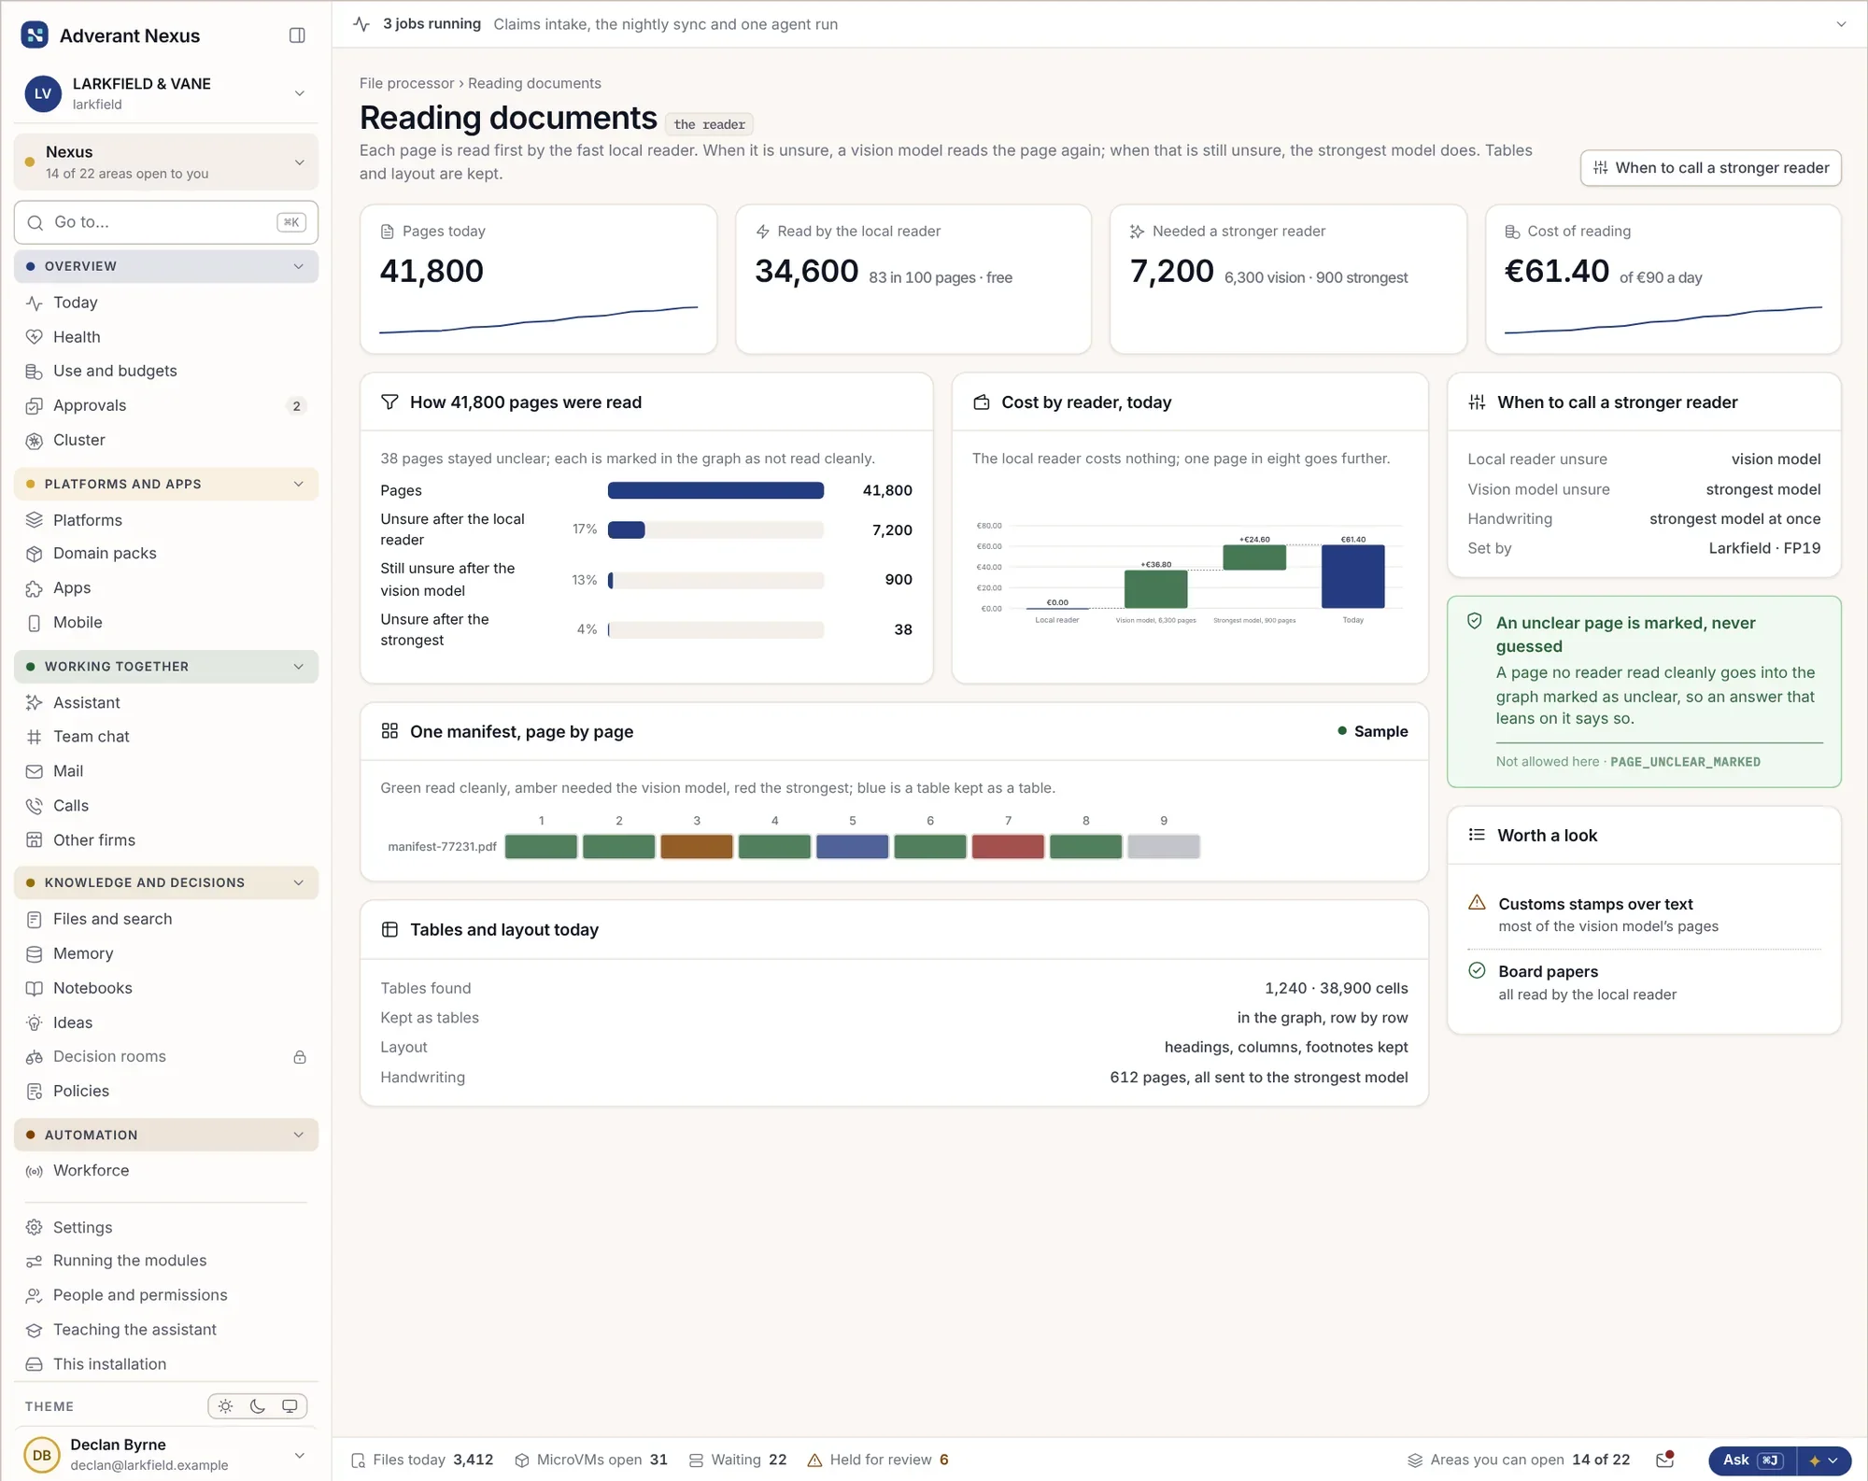Open the Nexus areas dropdown
Screen dimensions: 1868x1481
pos(166,162)
